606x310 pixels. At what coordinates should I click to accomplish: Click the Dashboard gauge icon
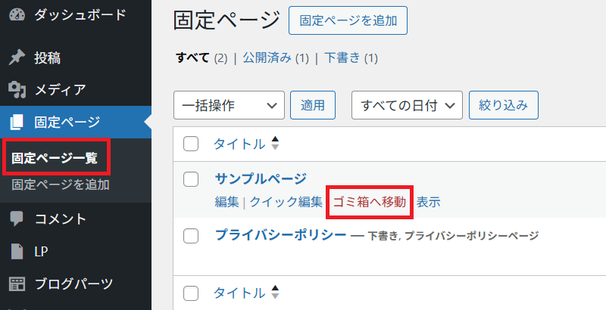(17, 14)
